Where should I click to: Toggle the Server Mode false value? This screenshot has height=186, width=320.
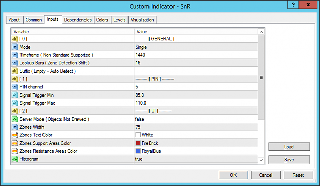pos(196,119)
